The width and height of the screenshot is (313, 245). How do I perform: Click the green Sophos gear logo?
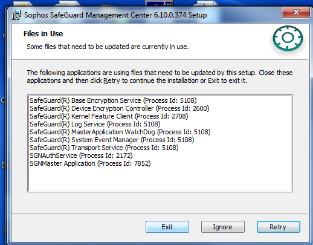(288, 38)
